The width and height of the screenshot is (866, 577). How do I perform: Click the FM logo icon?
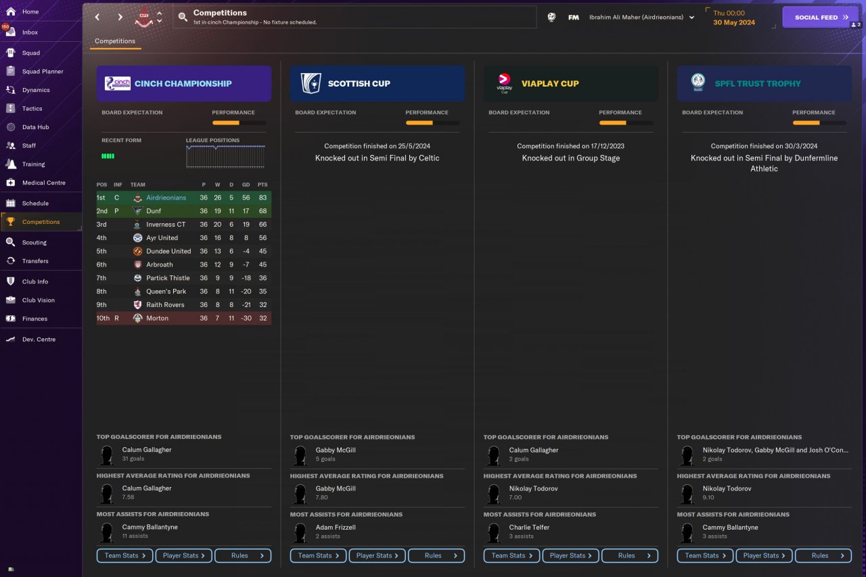pyautogui.click(x=574, y=17)
